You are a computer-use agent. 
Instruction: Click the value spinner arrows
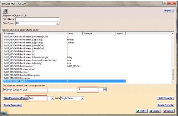[x=105, y=89]
